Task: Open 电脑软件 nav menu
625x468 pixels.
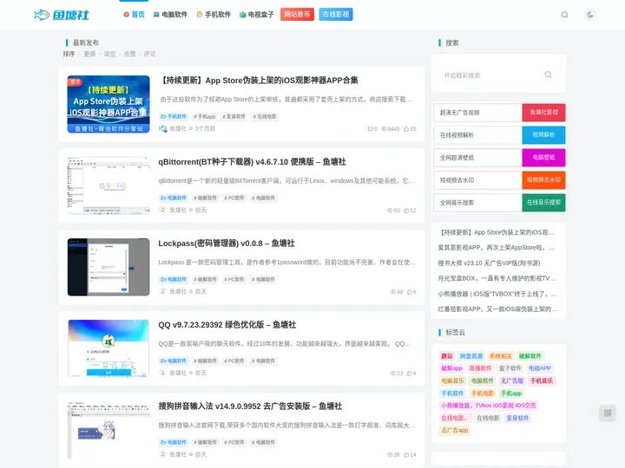Action: coord(170,15)
